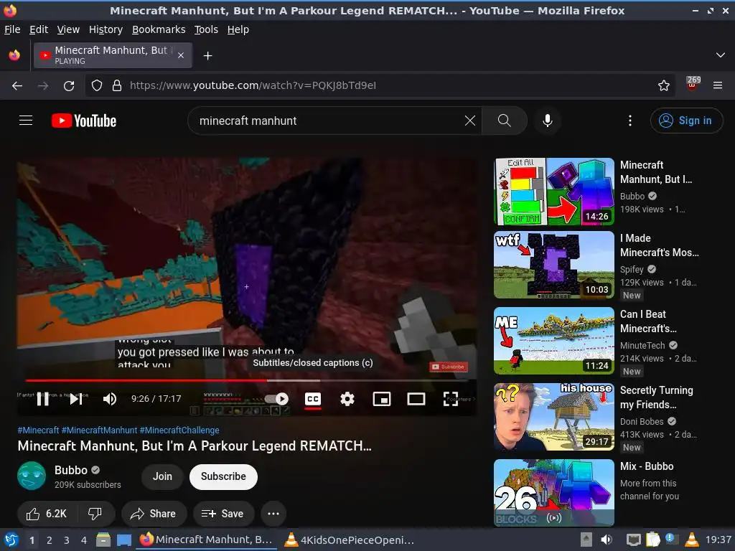Dislike this video

point(95,514)
